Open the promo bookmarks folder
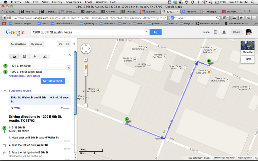258x161 pixels. [155, 23]
